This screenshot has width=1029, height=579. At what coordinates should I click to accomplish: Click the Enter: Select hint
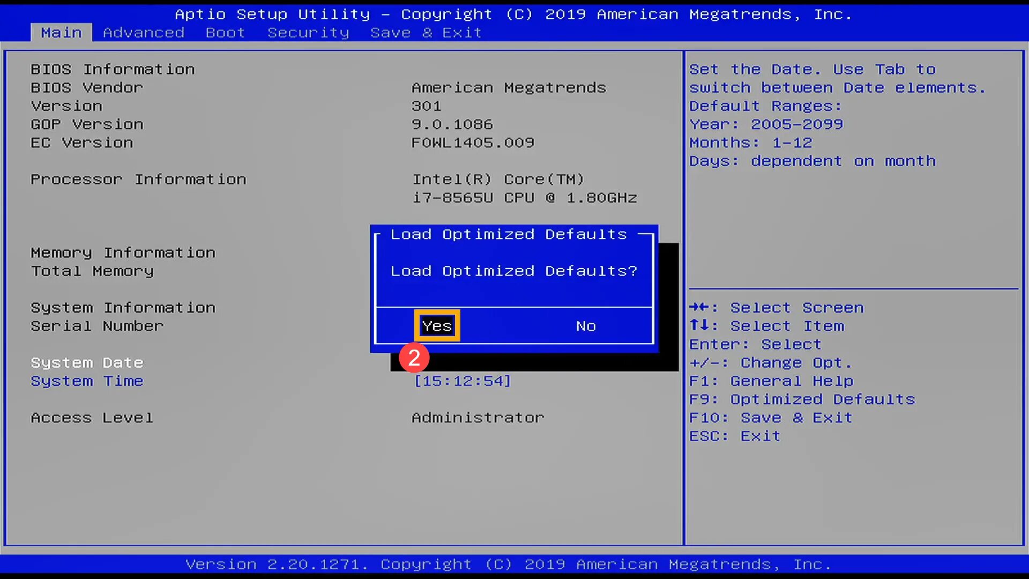pos(755,344)
